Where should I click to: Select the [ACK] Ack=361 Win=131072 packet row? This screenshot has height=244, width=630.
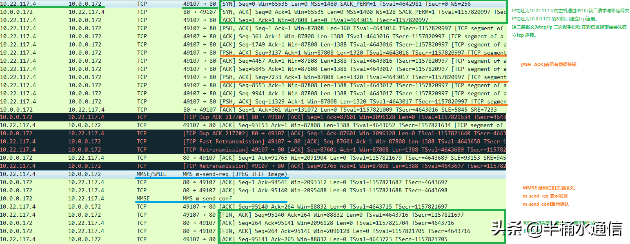click(253, 109)
